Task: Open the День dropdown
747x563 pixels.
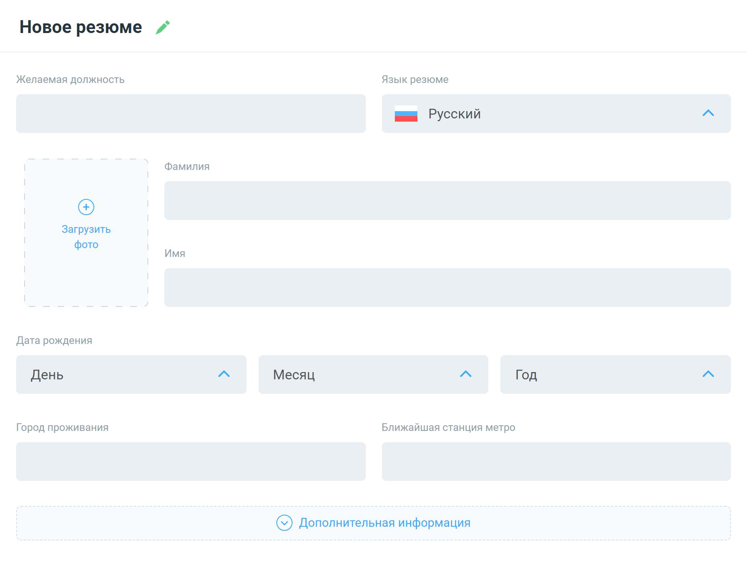Action: pos(131,375)
